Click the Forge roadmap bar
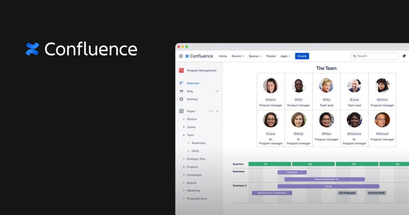409x215 pixels. 328,186
